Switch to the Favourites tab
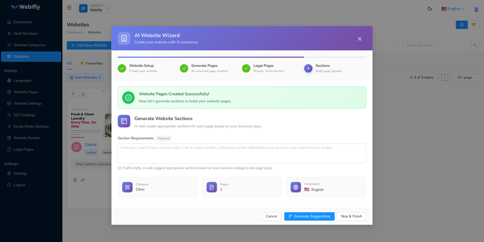484x242 pixels. pos(91,63)
